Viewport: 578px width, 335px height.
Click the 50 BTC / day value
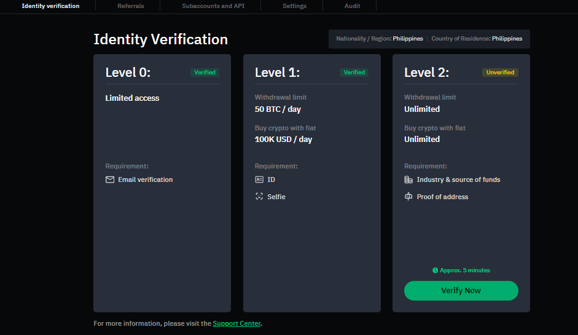click(278, 109)
